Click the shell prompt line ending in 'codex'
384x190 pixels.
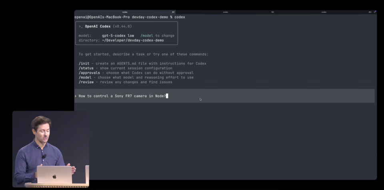tap(130, 17)
